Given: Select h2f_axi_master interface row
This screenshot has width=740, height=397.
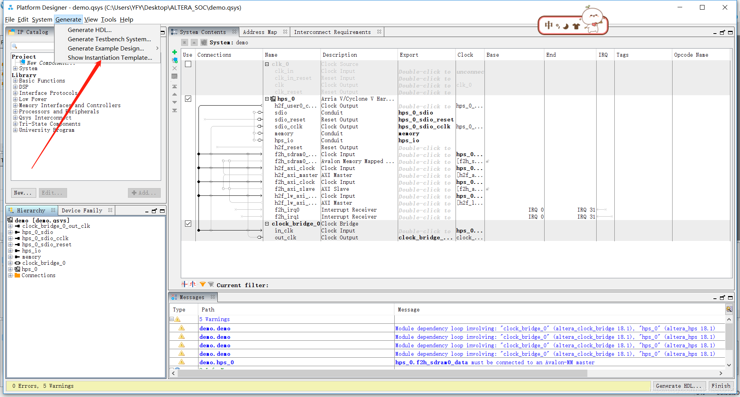Looking at the screenshot, I should pyautogui.click(x=296, y=175).
